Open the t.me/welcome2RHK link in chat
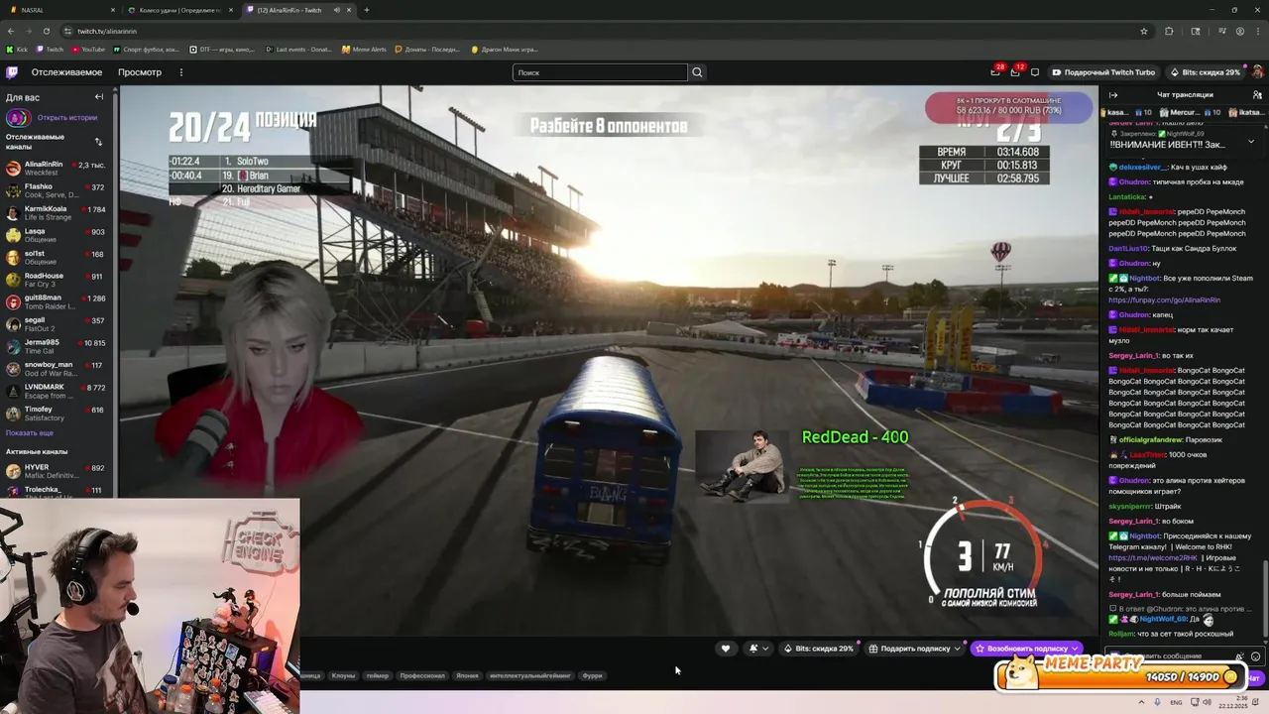This screenshot has height=714, width=1269. [1153, 557]
